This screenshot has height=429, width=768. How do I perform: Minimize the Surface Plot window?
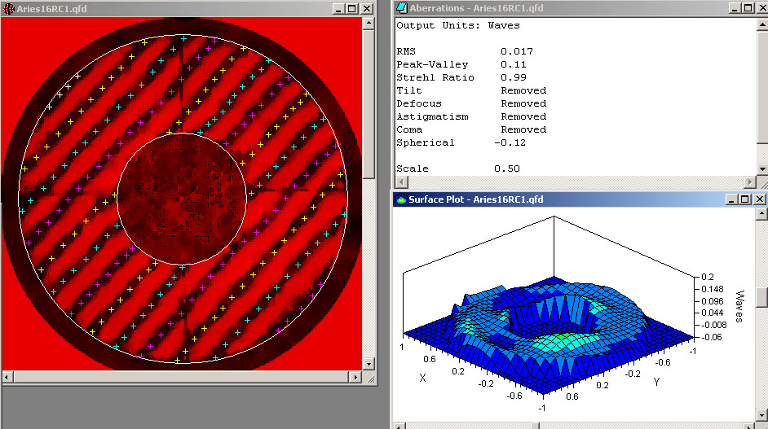point(731,199)
